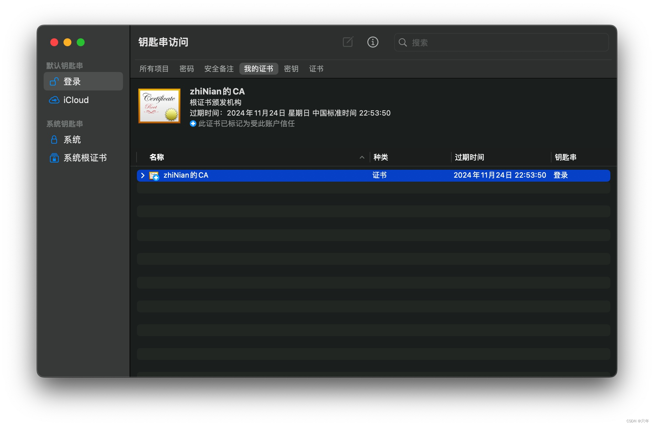Viewport: 654px width, 426px height.
Task: Click the large root Certificate thumbnail
Action: [x=159, y=106]
